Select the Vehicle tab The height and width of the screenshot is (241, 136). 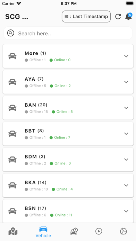pos(43,232)
